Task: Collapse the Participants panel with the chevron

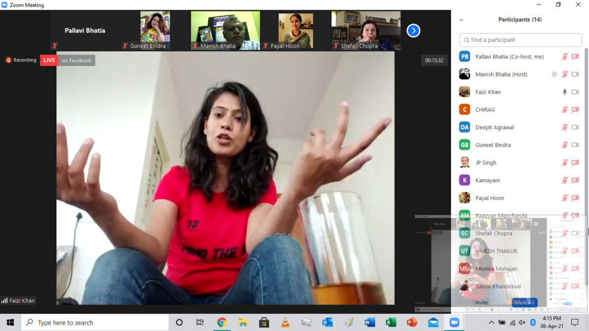Action: (461, 20)
